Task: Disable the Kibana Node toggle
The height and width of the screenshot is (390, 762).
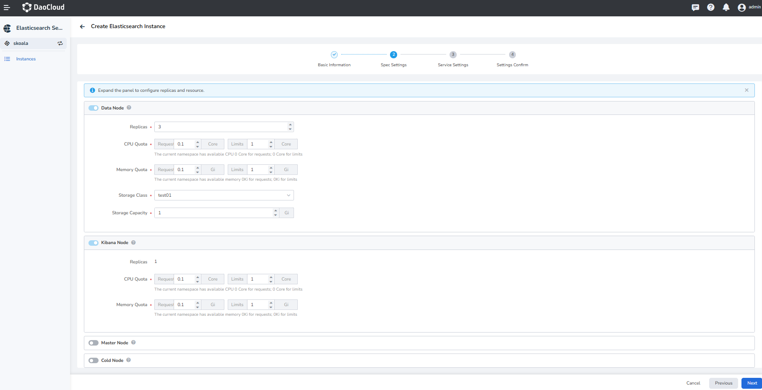Action: 93,242
